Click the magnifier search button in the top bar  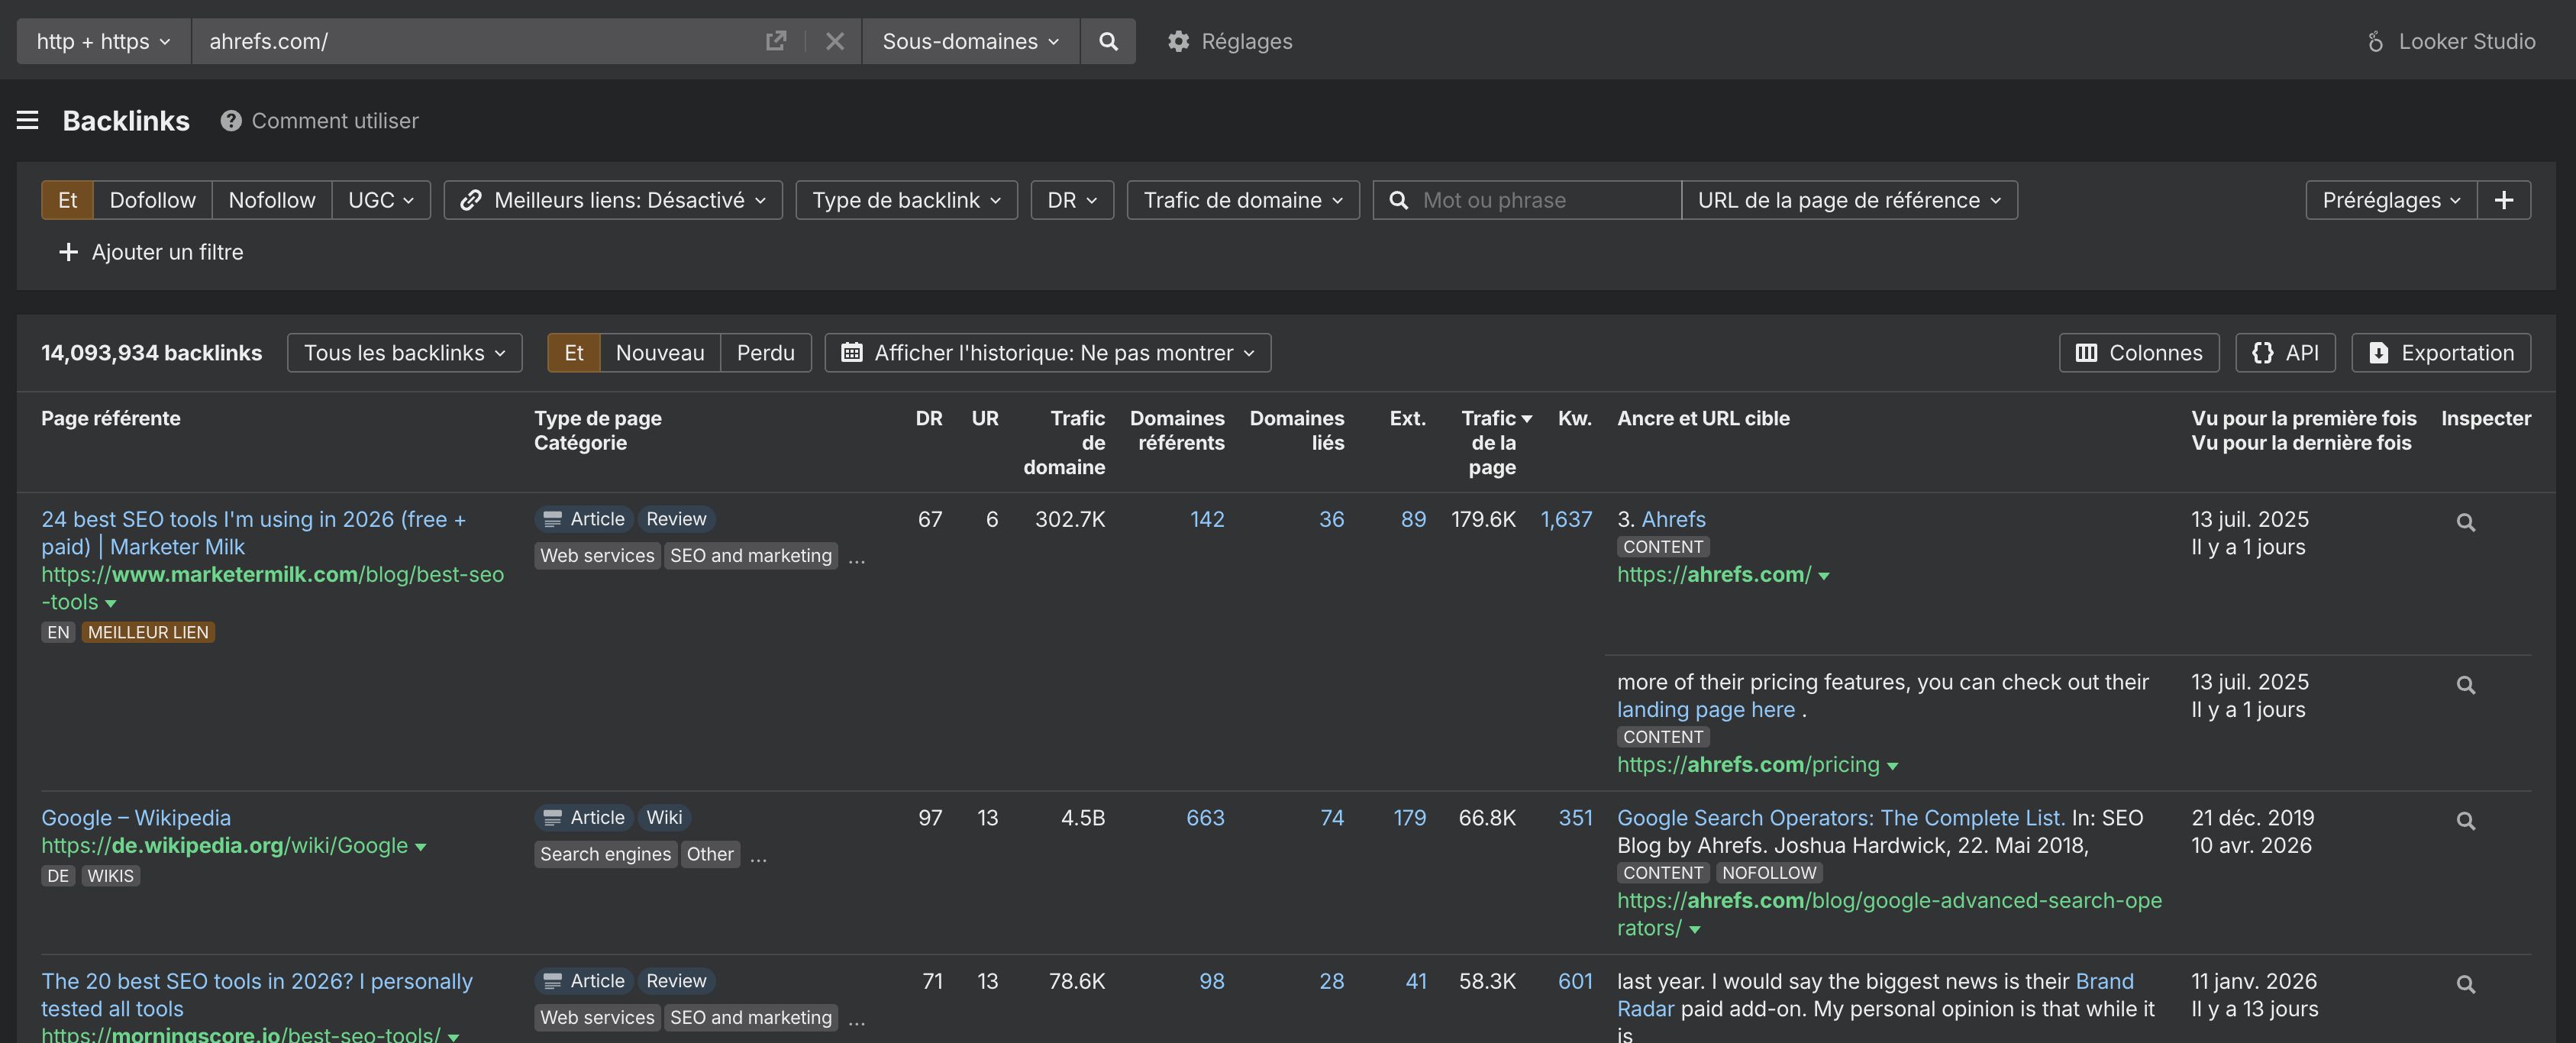(1108, 41)
